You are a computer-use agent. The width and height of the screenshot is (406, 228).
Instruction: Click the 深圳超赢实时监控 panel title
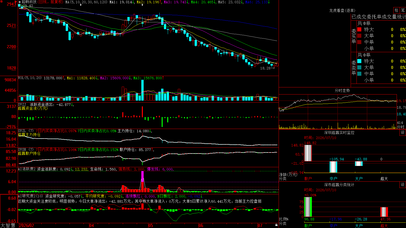click(x=339, y=132)
